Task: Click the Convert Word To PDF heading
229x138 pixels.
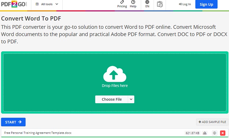Action: coord(31,19)
